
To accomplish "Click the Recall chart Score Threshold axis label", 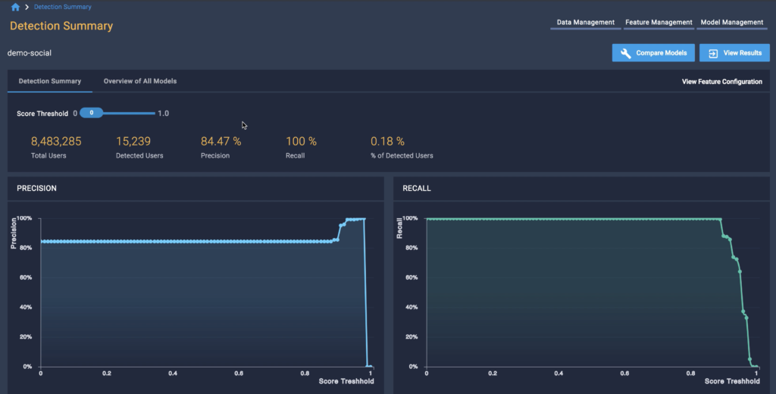I will point(732,381).
